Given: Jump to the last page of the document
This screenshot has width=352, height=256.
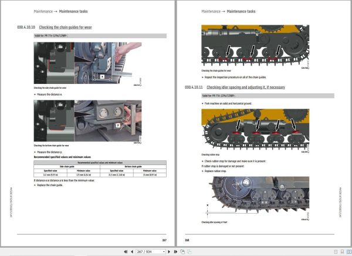Looking at the screenshot, I should (175, 252).
